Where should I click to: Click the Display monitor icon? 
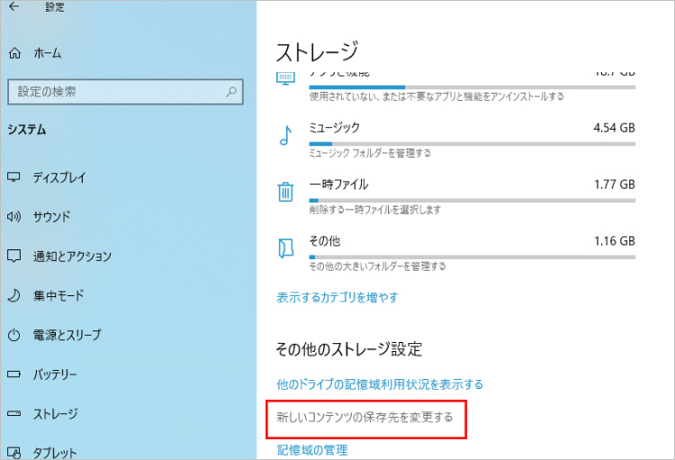pyautogui.click(x=13, y=177)
